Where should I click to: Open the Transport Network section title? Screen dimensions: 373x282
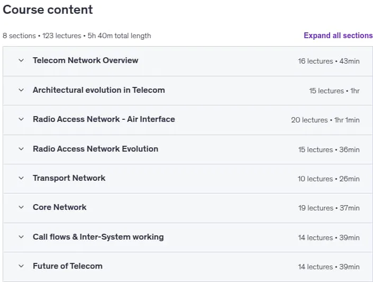[x=69, y=178]
